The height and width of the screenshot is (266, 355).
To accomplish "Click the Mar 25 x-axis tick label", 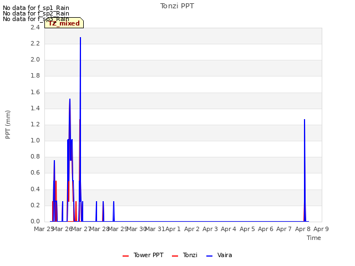I will 43,229.
